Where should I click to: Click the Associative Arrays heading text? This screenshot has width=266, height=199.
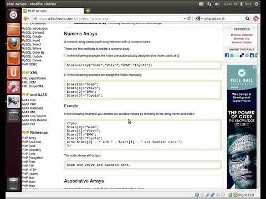pos(84,181)
